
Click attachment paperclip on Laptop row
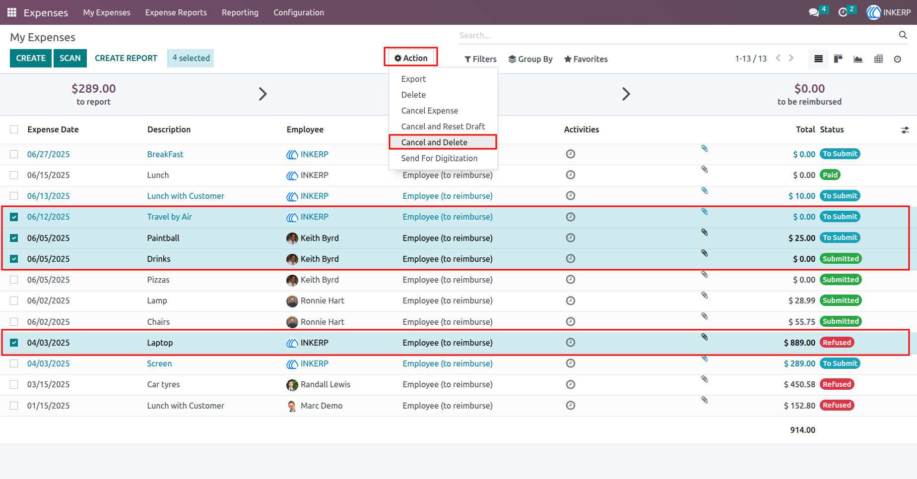coord(704,337)
